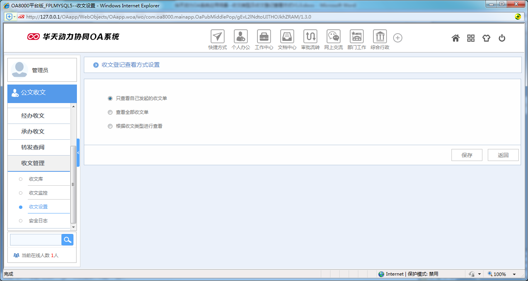Click the 保存 save button
The image size is (528, 281).
tap(467, 155)
